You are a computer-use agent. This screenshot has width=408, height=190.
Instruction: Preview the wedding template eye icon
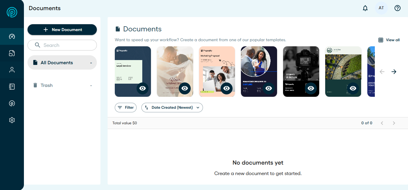185,88
